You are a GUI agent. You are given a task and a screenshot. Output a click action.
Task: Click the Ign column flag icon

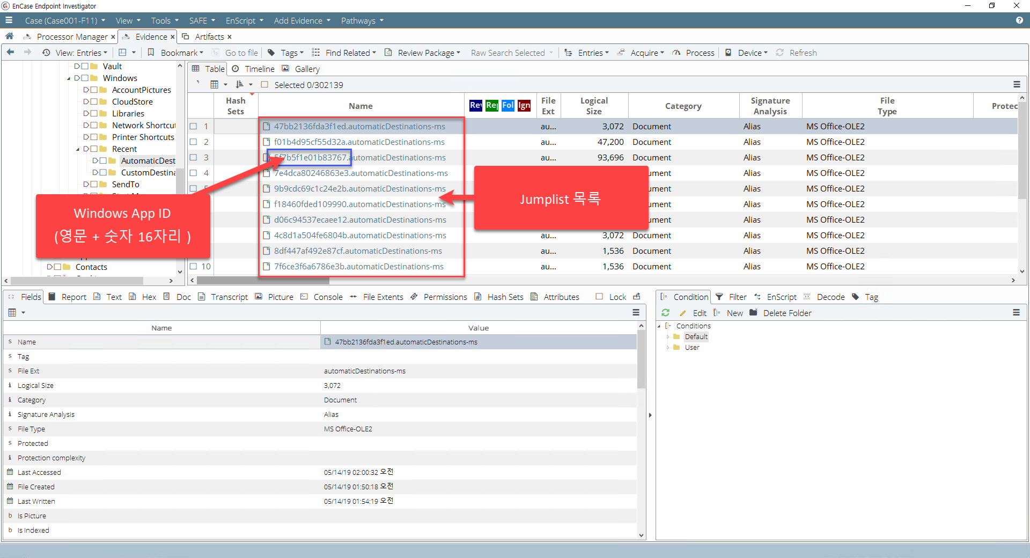tap(524, 105)
